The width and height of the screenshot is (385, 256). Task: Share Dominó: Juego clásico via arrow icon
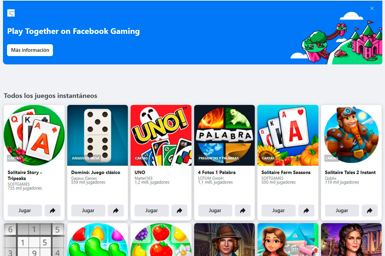click(116, 211)
